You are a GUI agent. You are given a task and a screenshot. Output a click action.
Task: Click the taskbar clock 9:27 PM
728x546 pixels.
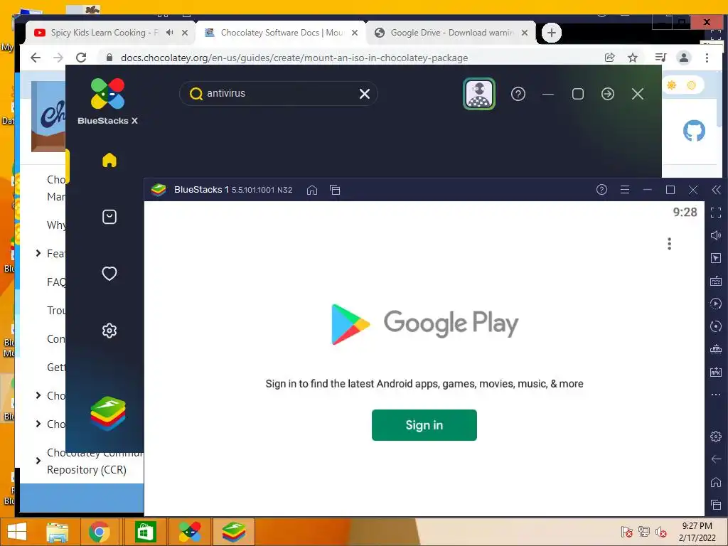pos(697,526)
